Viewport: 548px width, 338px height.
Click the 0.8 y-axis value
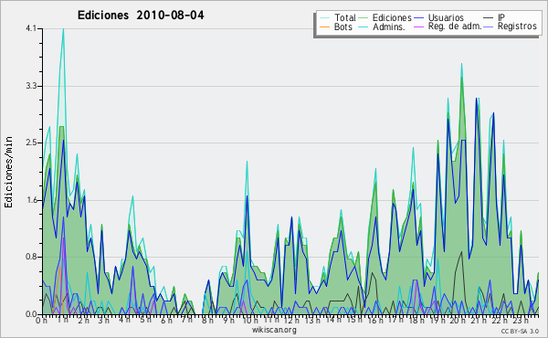31,257
